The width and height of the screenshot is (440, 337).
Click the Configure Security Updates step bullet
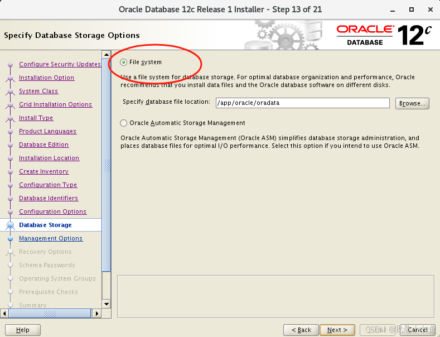click(11, 65)
